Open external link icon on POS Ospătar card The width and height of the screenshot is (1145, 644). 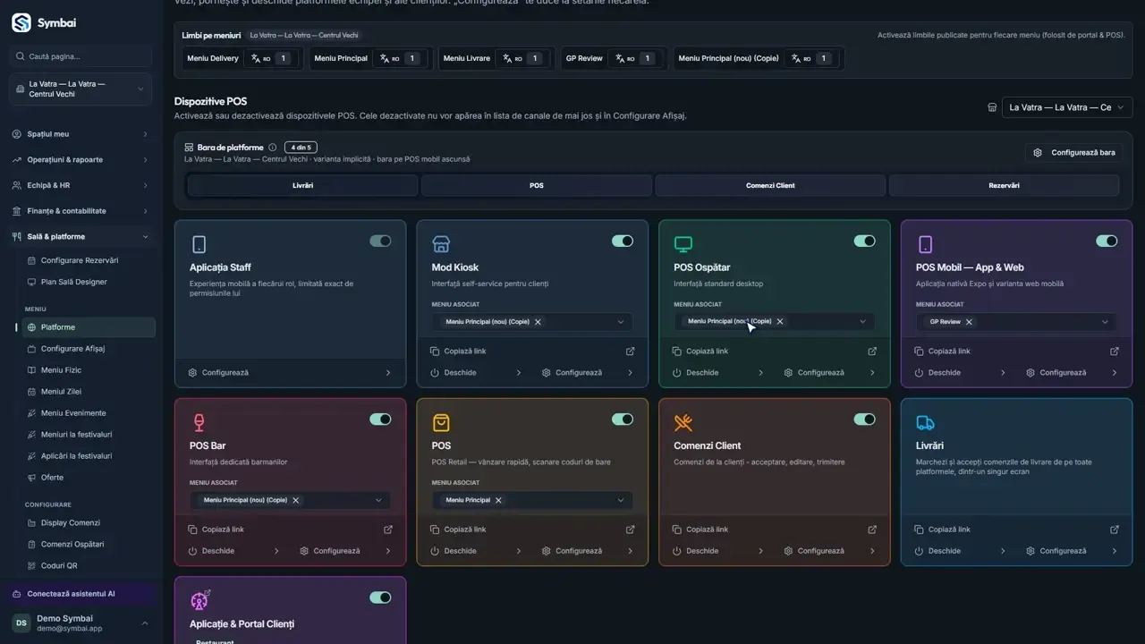[872, 352]
